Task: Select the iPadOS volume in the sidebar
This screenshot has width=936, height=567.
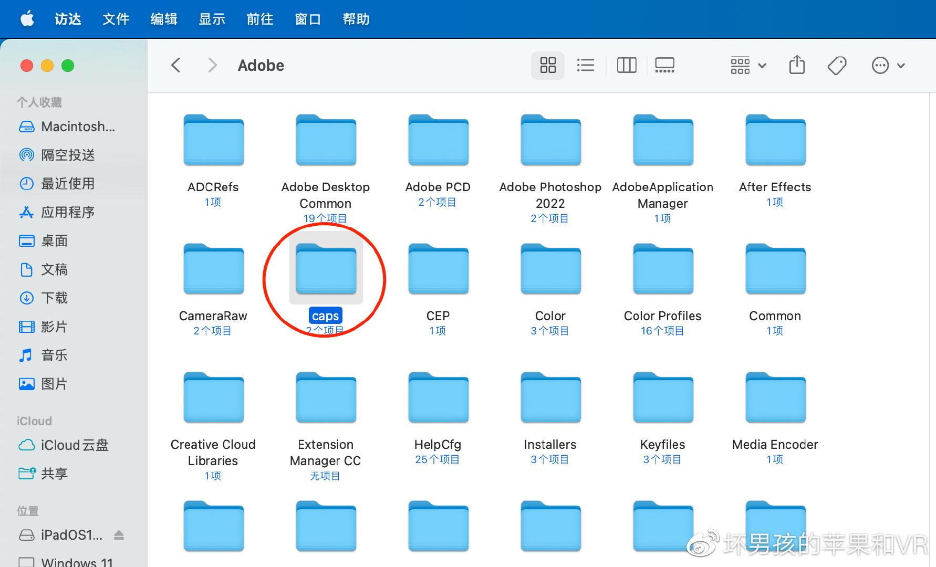Action: click(61, 535)
